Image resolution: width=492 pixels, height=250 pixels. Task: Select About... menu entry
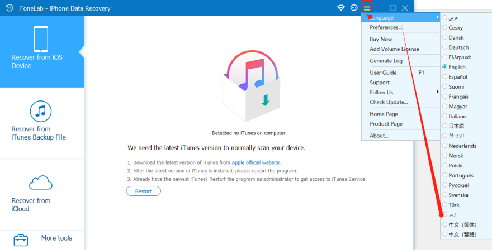click(x=401, y=136)
